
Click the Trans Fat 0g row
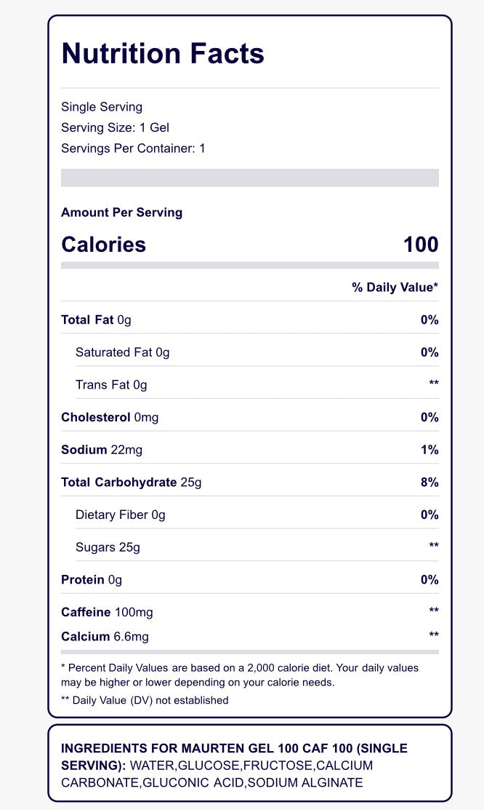[x=257, y=385]
